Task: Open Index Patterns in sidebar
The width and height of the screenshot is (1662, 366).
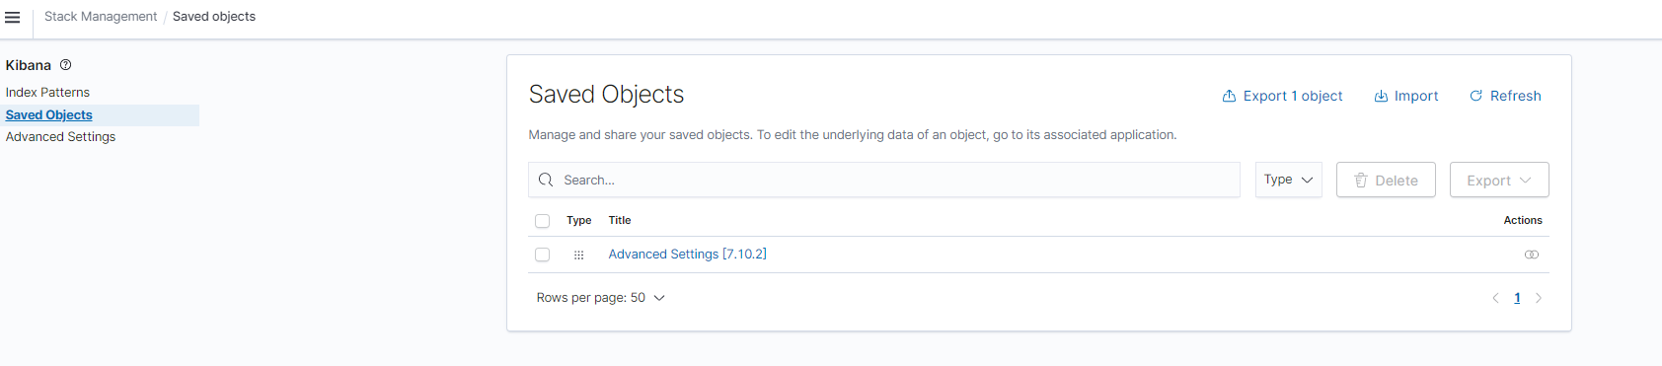Action: [47, 92]
